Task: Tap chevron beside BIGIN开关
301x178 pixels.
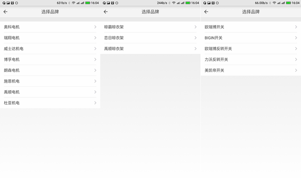Action: 296,38
